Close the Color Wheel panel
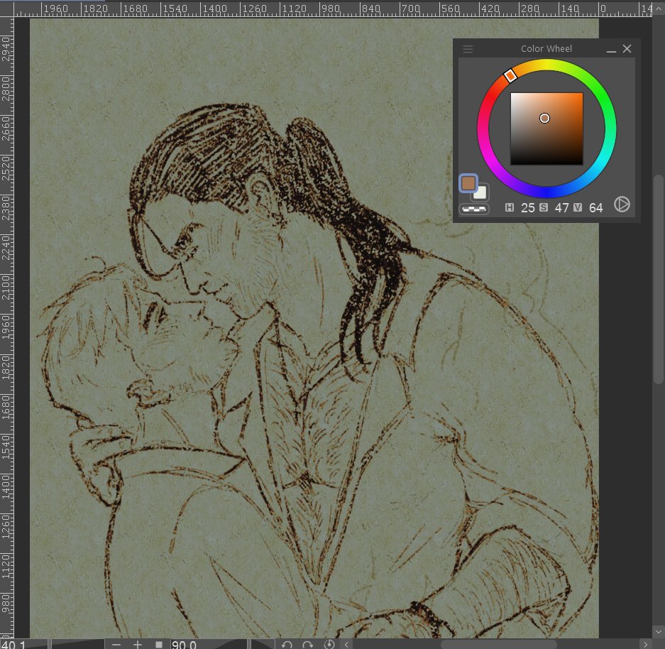Screen dimensions: 665x649 627,49
